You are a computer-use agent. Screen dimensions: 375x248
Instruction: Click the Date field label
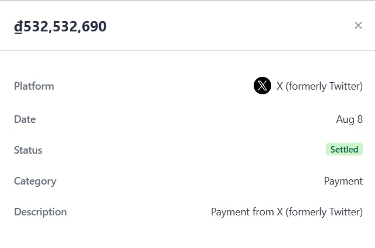click(x=25, y=119)
